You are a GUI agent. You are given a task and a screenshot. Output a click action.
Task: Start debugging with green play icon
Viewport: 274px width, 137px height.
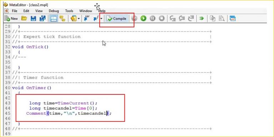[143, 18]
